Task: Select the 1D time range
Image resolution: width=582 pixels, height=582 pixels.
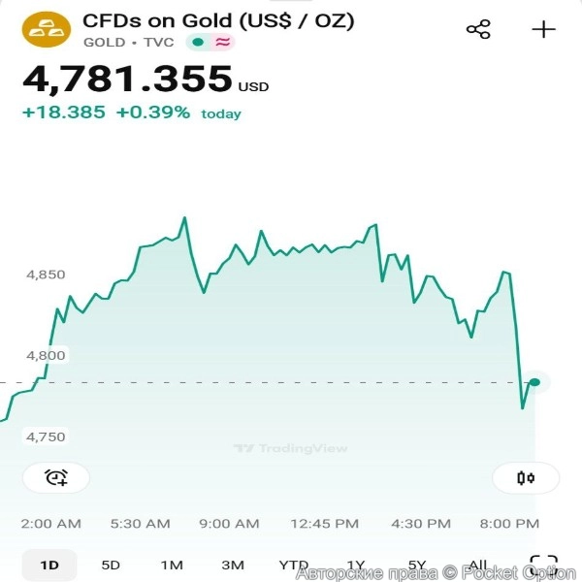Action: pos(49,565)
